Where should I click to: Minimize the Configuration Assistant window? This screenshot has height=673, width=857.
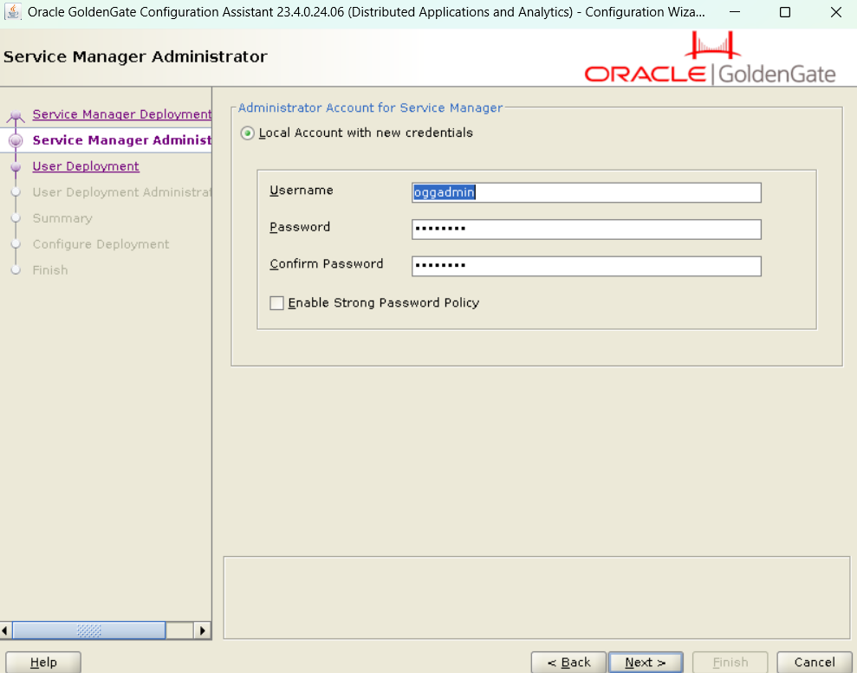click(735, 12)
